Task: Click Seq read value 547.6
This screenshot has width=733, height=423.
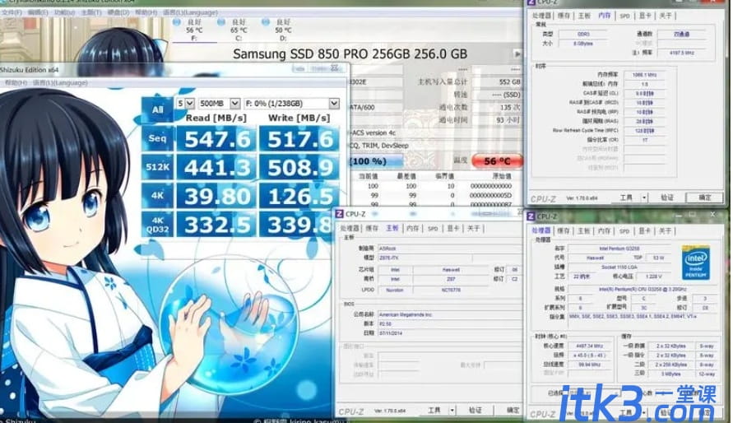Action: coord(216,139)
